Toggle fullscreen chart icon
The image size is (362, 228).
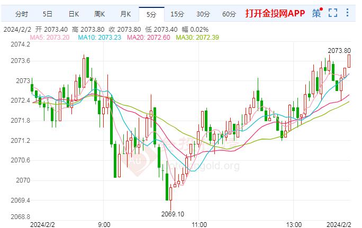pos(333,13)
